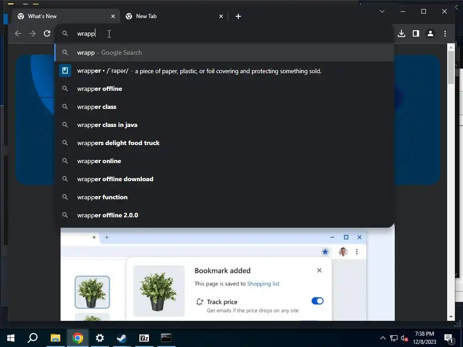The height and width of the screenshot is (347, 463).
Task: Select 'wrapp - Google Search' suggestion
Action: (x=224, y=52)
